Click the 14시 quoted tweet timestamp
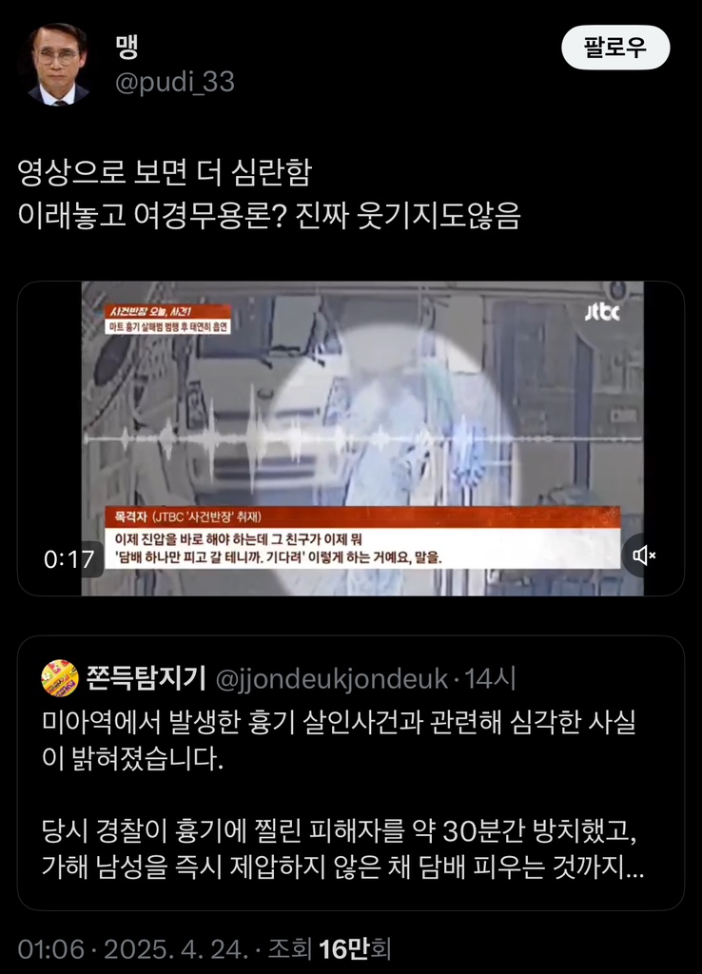Screen dimensions: 702x974 pos(490,678)
